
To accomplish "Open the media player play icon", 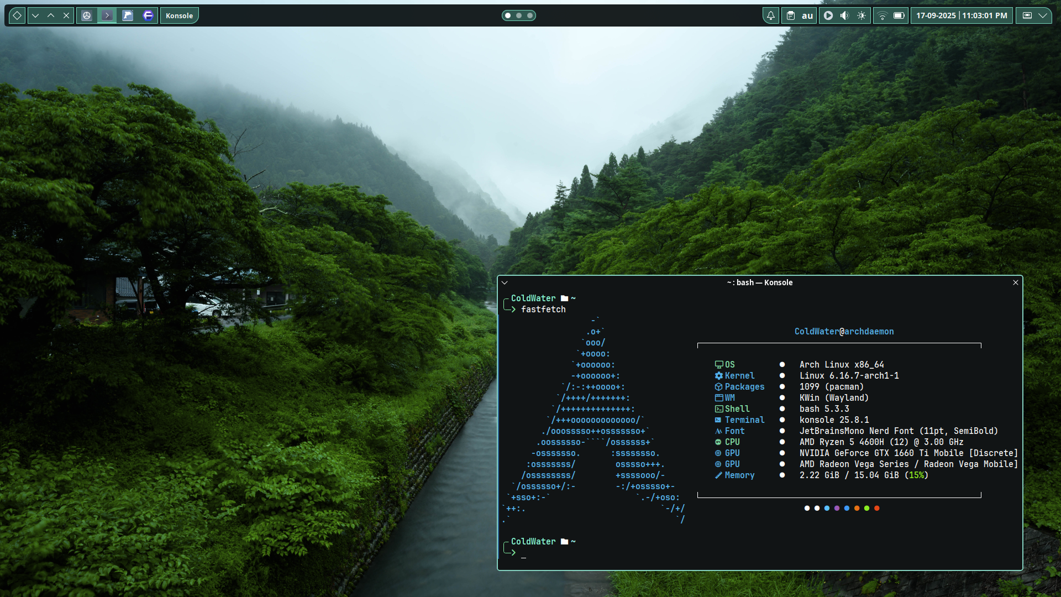I will pos(828,15).
